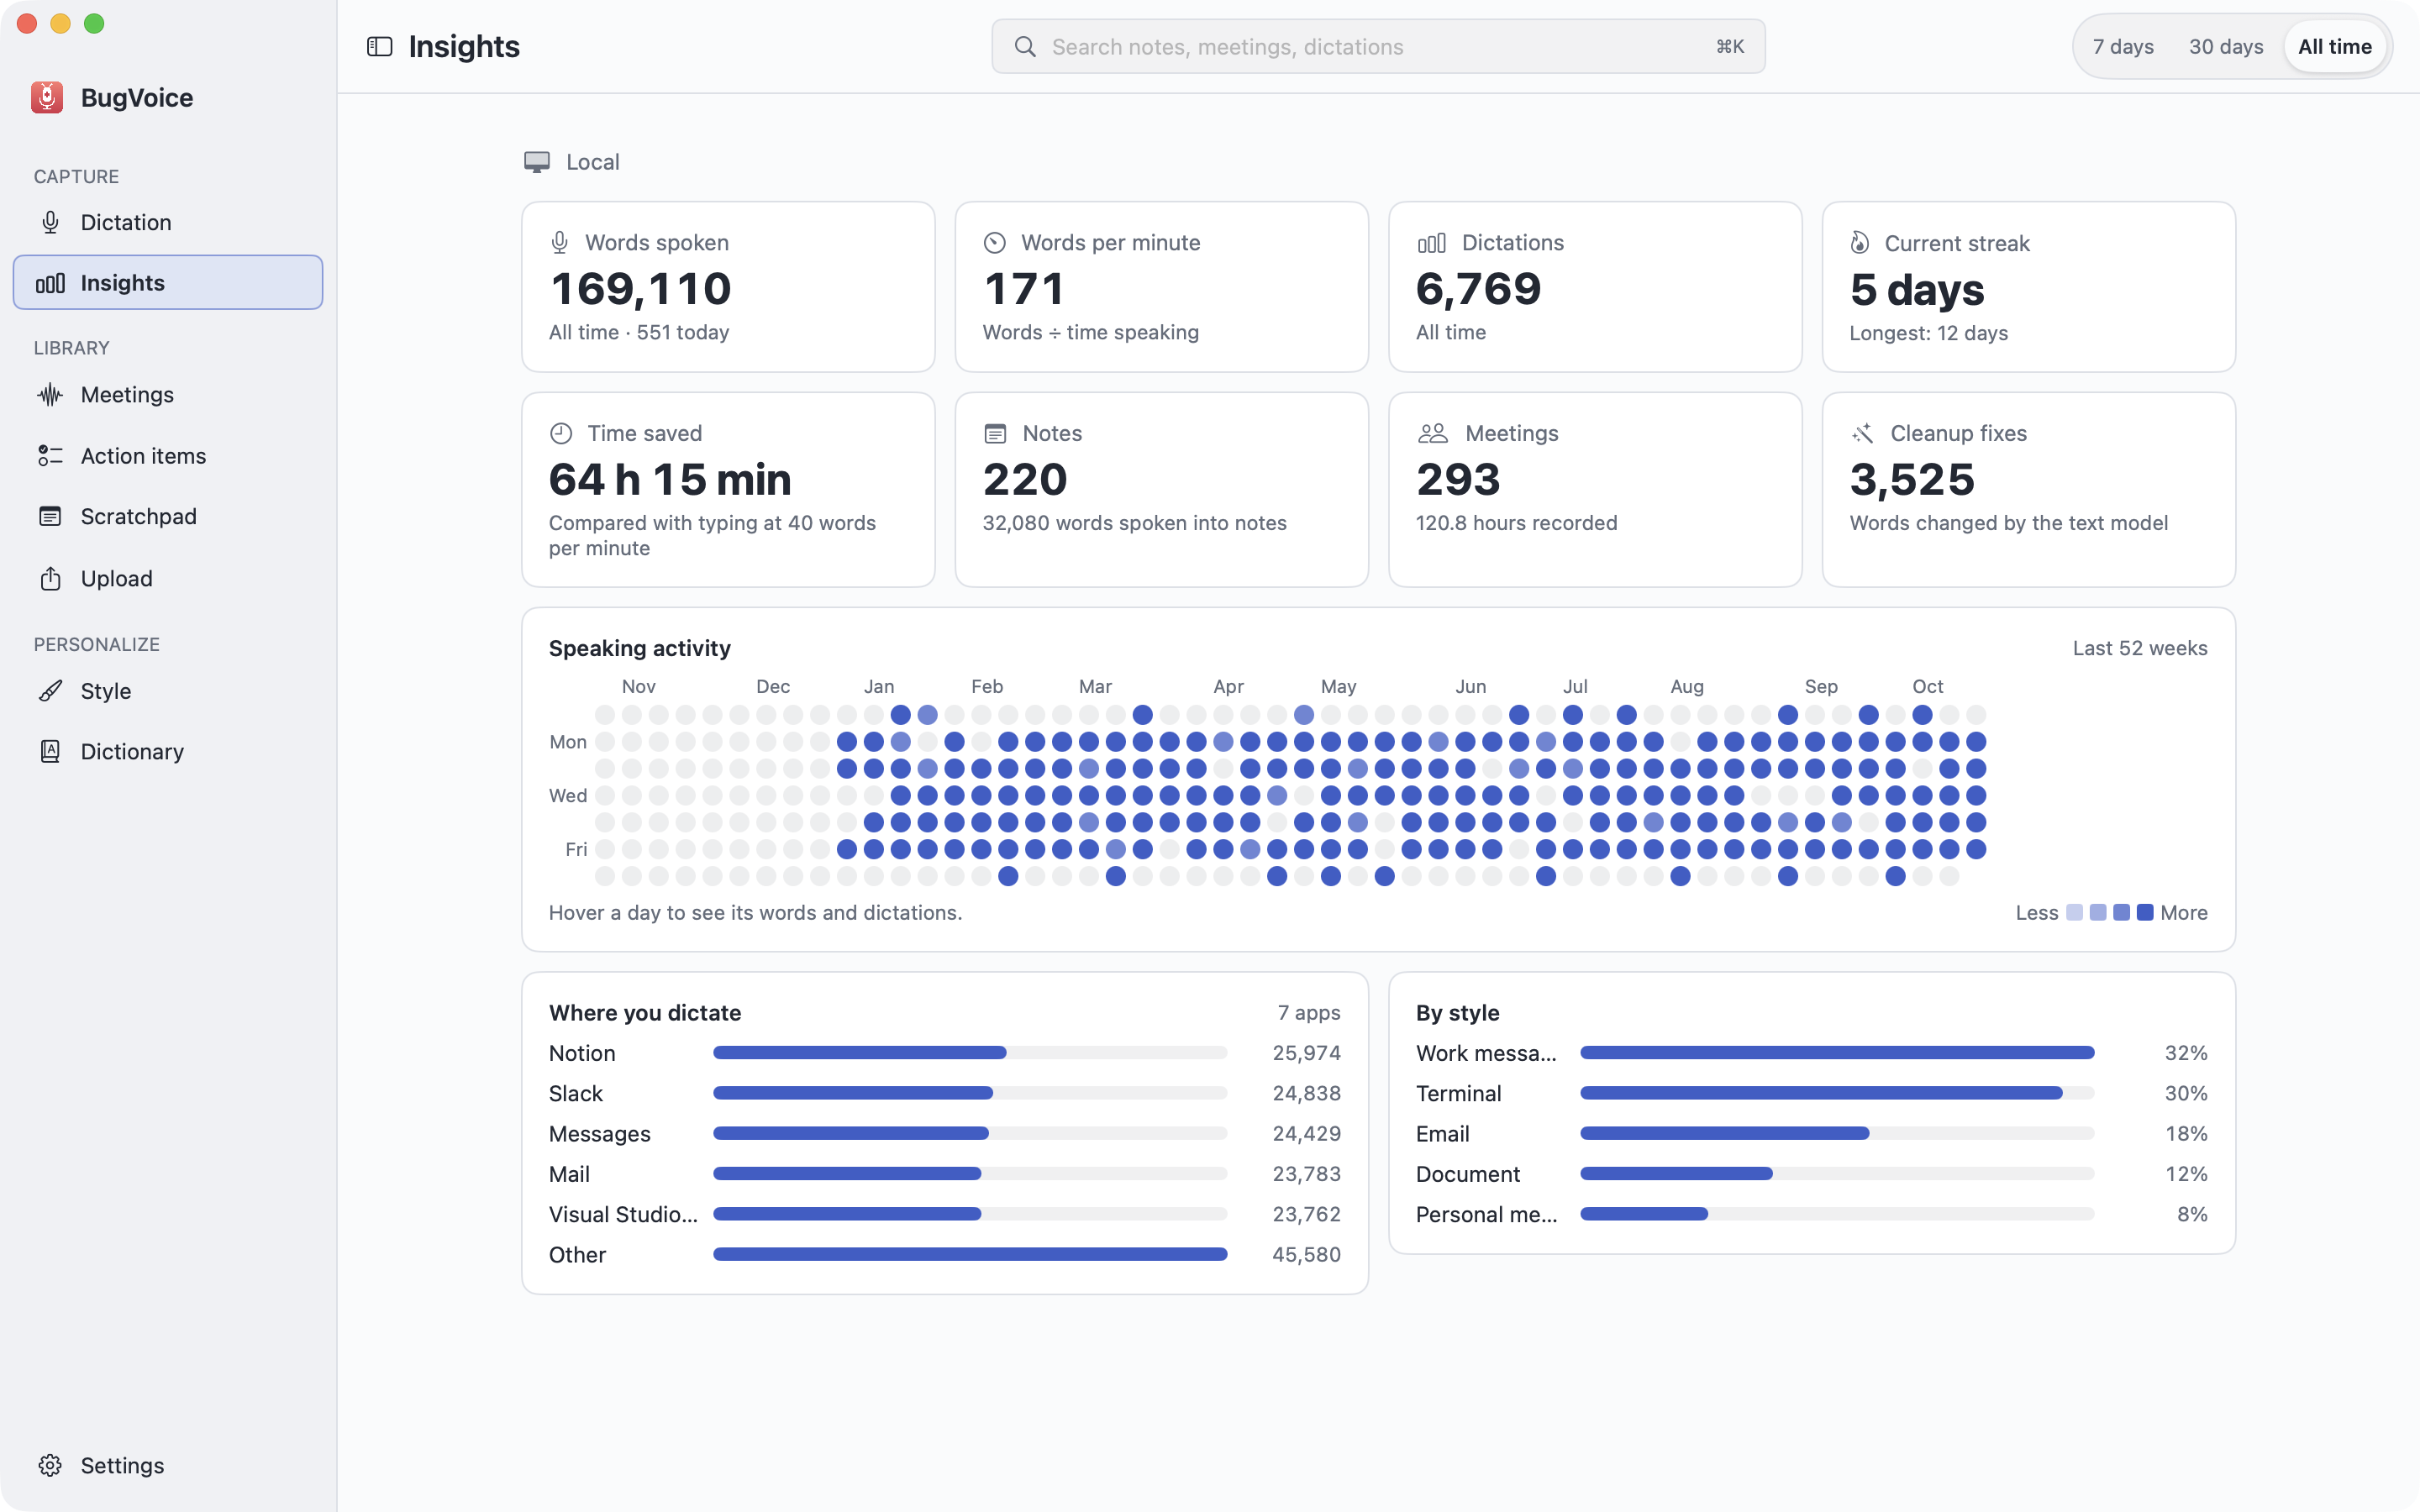Click the Meetings waveform icon
Screen dimensions: 2420x1512
tap(50, 395)
